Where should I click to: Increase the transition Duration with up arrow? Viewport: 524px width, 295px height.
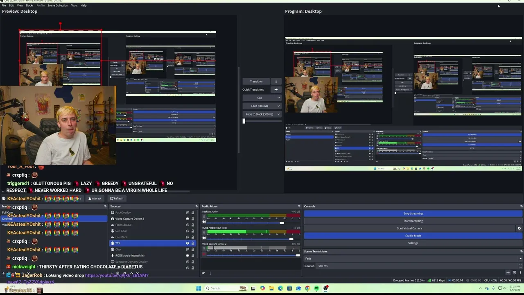click(520, 265)
